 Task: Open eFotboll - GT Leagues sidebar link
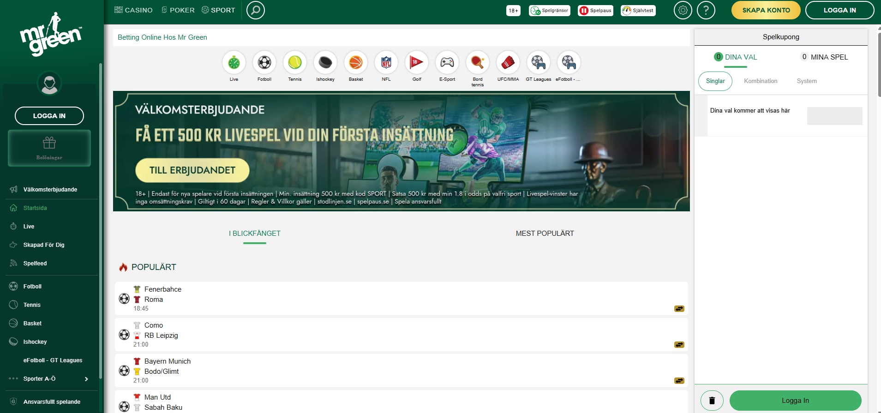click(53, 360)
